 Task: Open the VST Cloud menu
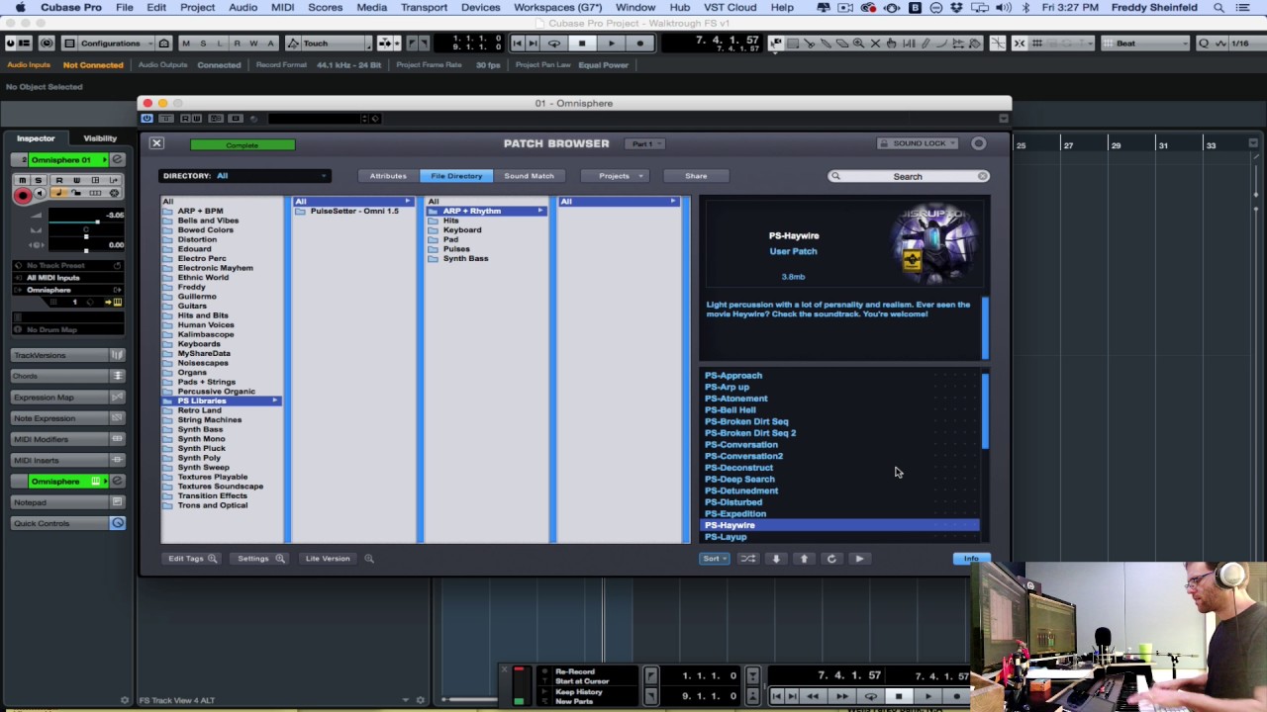click(730, 8)
